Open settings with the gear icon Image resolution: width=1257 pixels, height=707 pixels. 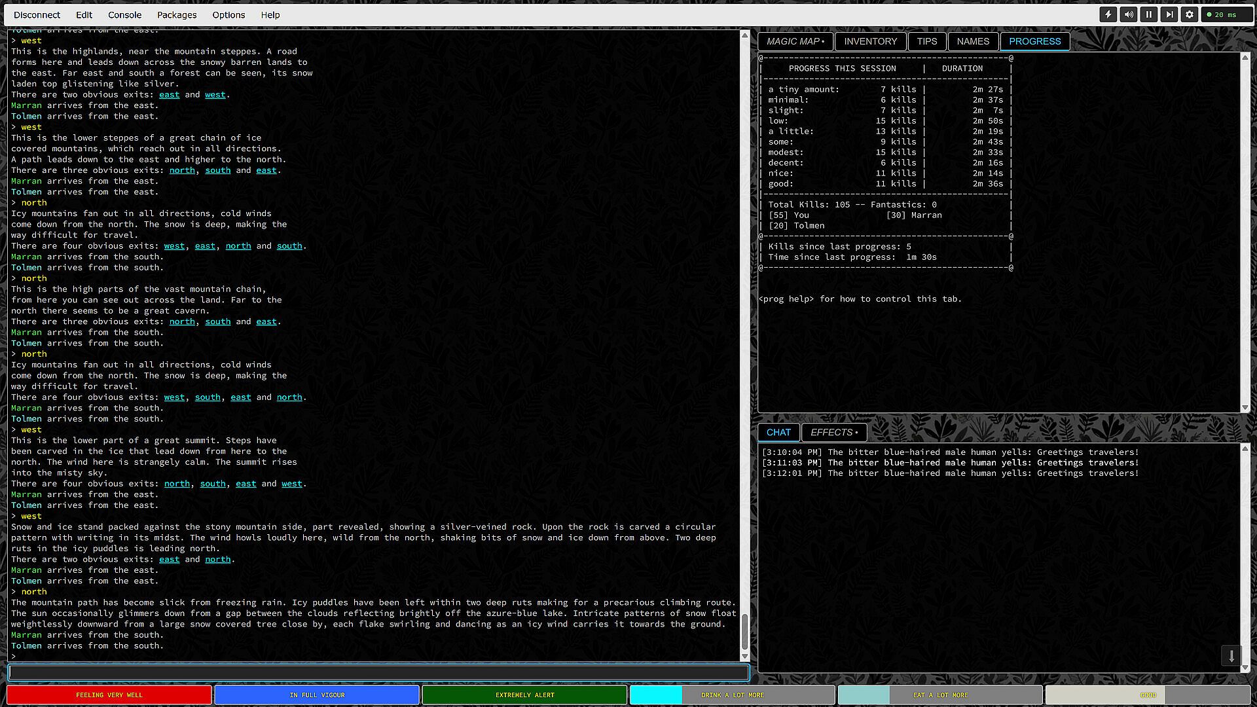[x=1190, y=14]
